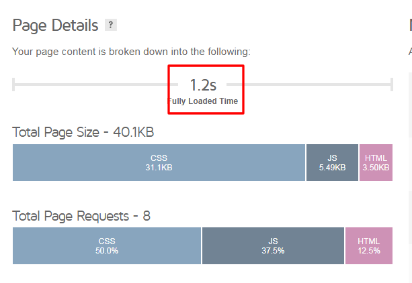Click the JS 37.5% requests segment
Viewport: 412px width, 283px height.
point(273,245)
